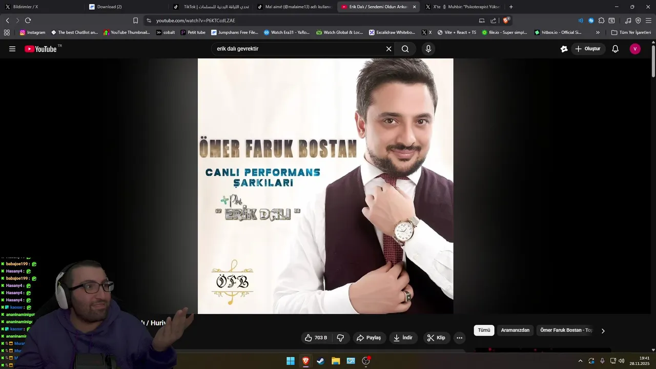
Task: Bookmark this page with the bookmark icon
Action: [x=135, y=20]
